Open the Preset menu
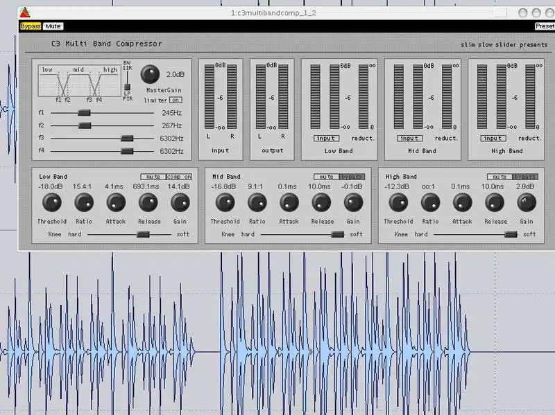The image size is (555, 415). pyautogui.click(x=545, y=26)
